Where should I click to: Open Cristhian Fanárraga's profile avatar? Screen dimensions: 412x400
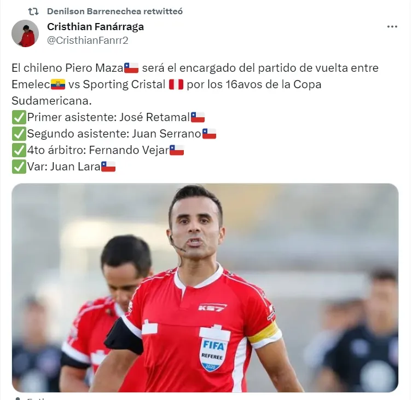(25, 33)
